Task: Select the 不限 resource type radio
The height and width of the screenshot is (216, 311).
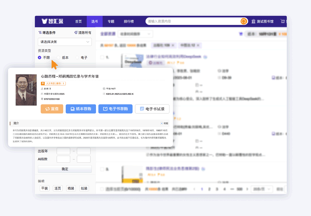Action: pos(39,57)
